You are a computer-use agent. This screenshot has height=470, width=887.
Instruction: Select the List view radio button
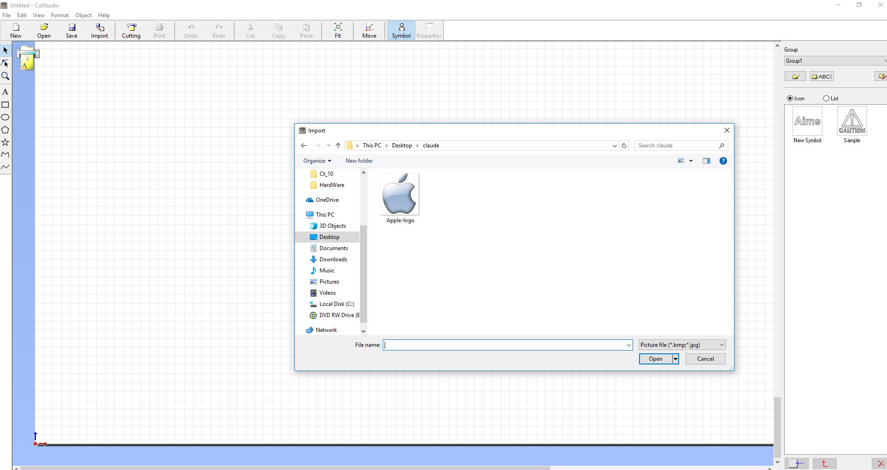(x=826, y=99)
